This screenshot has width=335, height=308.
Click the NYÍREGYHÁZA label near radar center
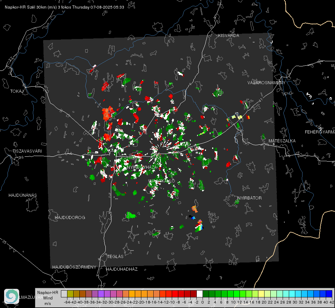click(142, 167)
